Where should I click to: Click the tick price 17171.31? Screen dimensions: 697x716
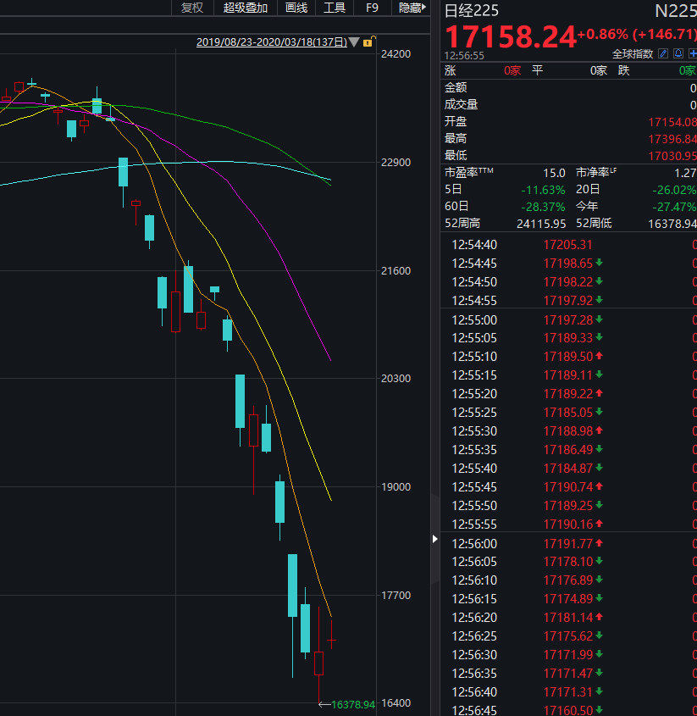567,692
